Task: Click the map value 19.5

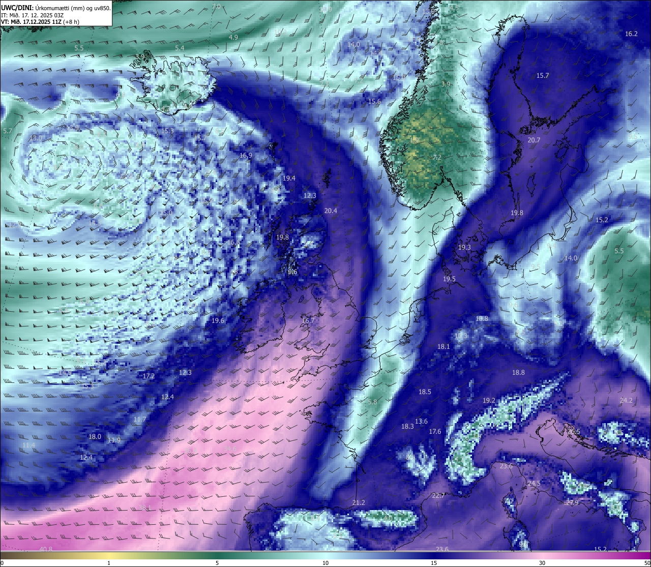Action: tap(449, 279)
